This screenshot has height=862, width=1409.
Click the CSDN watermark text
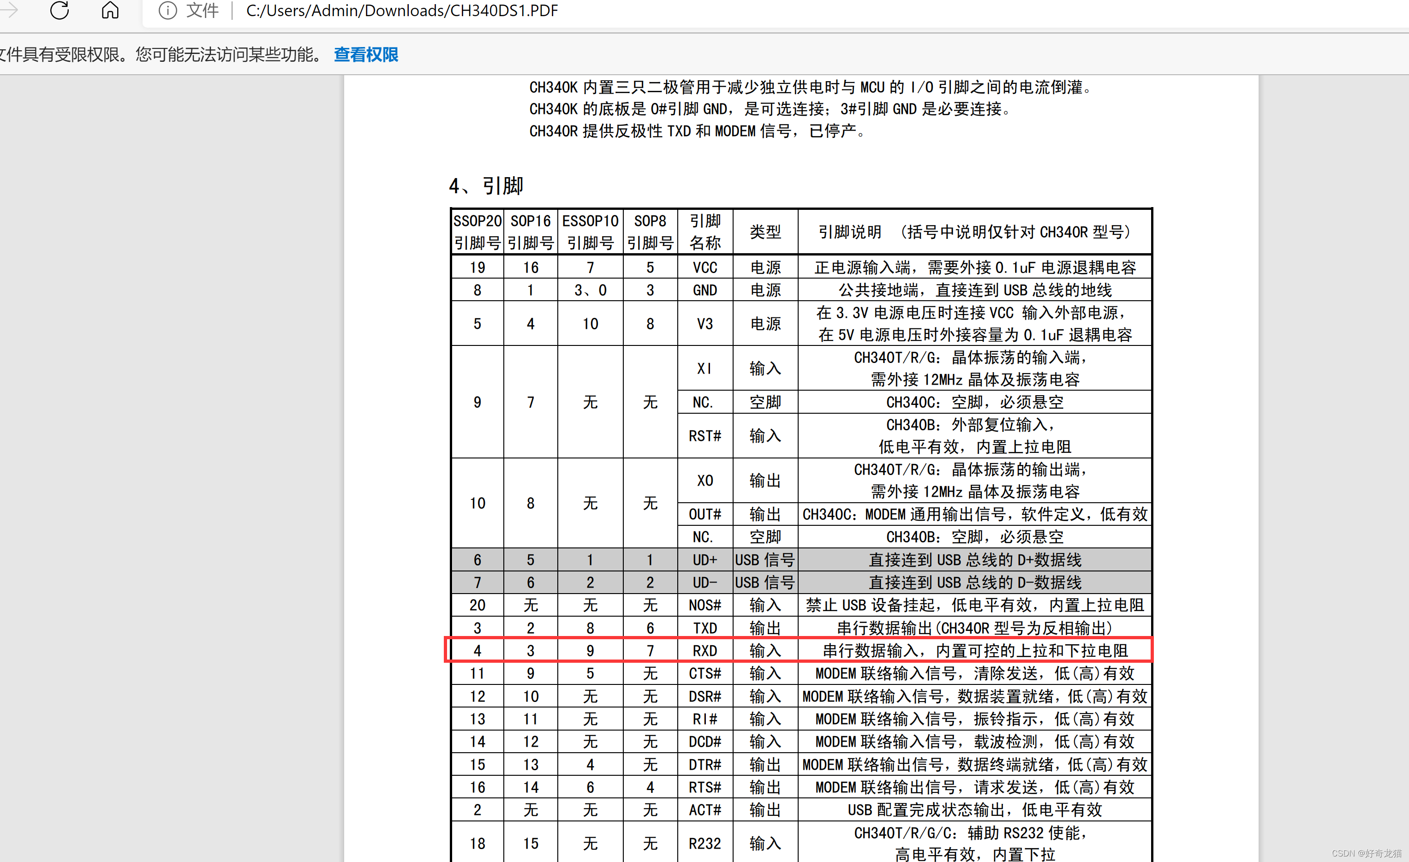click(x=1366, y=853)
